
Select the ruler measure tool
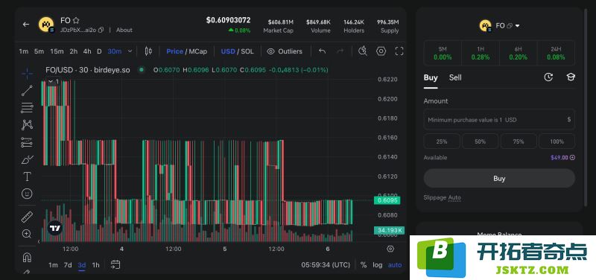tap(27, 217)
